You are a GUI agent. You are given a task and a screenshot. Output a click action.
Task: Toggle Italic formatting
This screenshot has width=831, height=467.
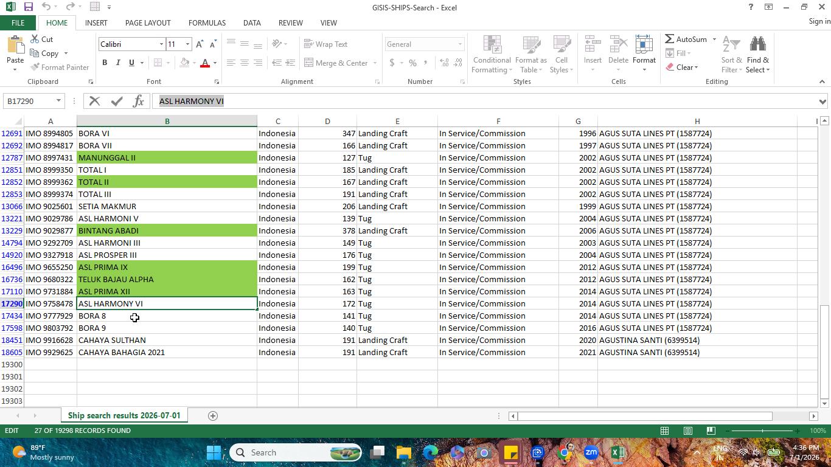click(118, 63)
